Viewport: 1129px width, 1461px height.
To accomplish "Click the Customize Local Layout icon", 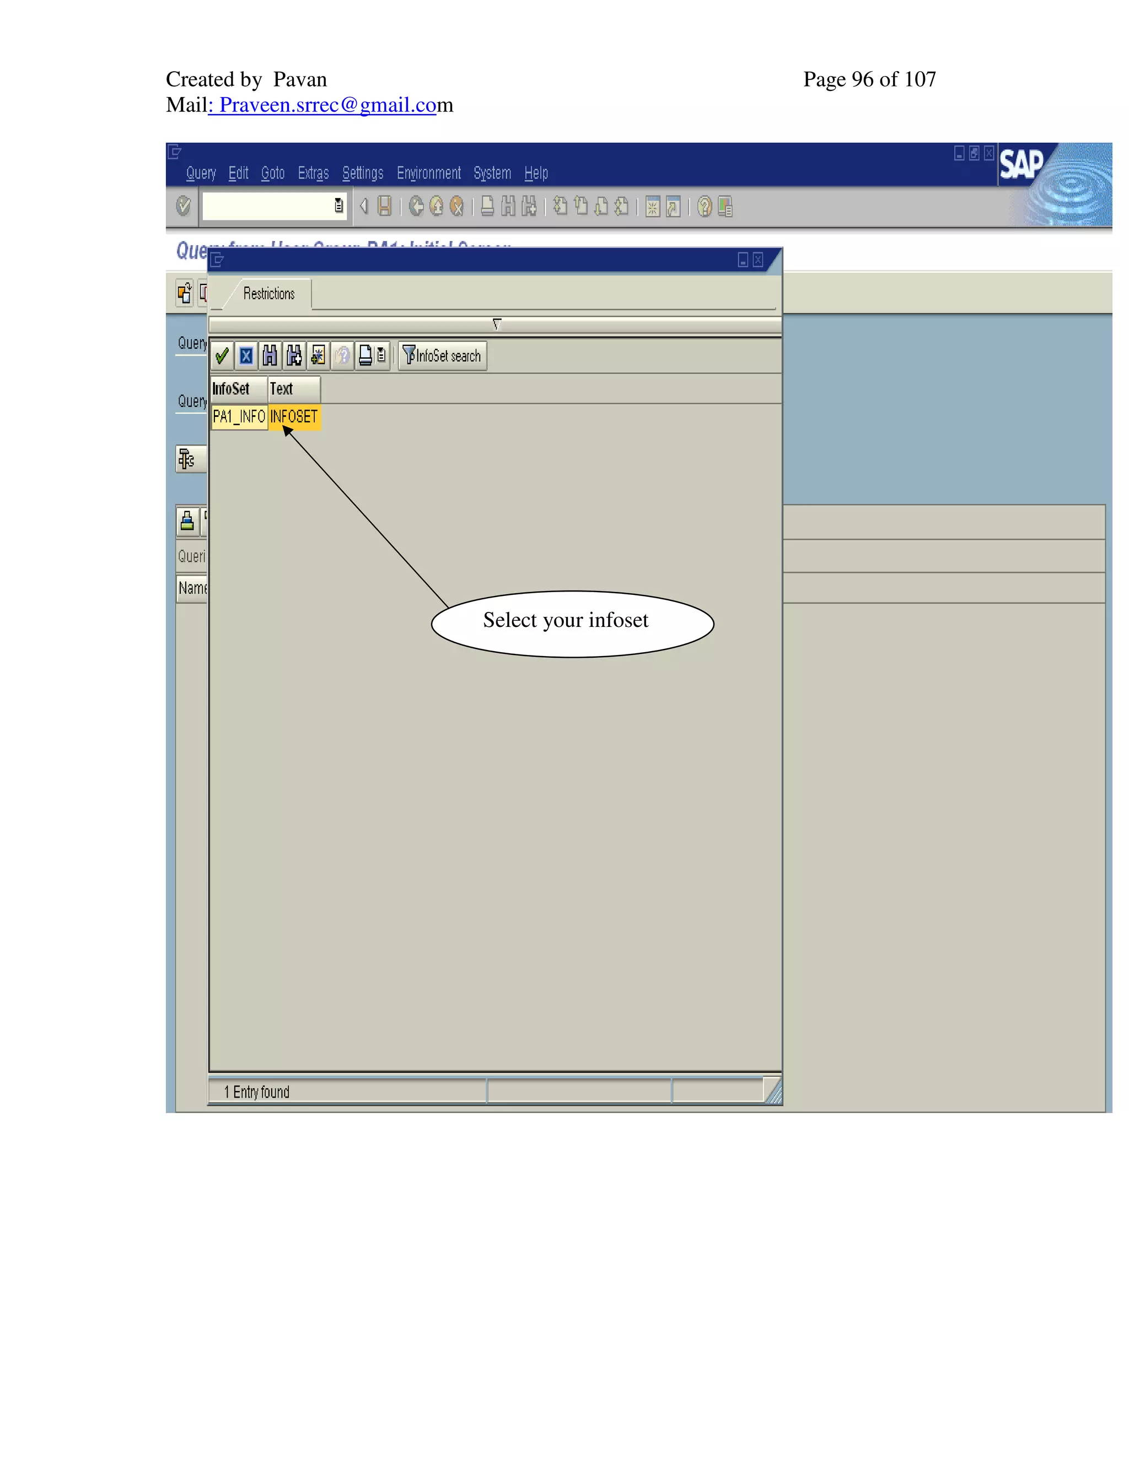I will click(x=725, y=206).
